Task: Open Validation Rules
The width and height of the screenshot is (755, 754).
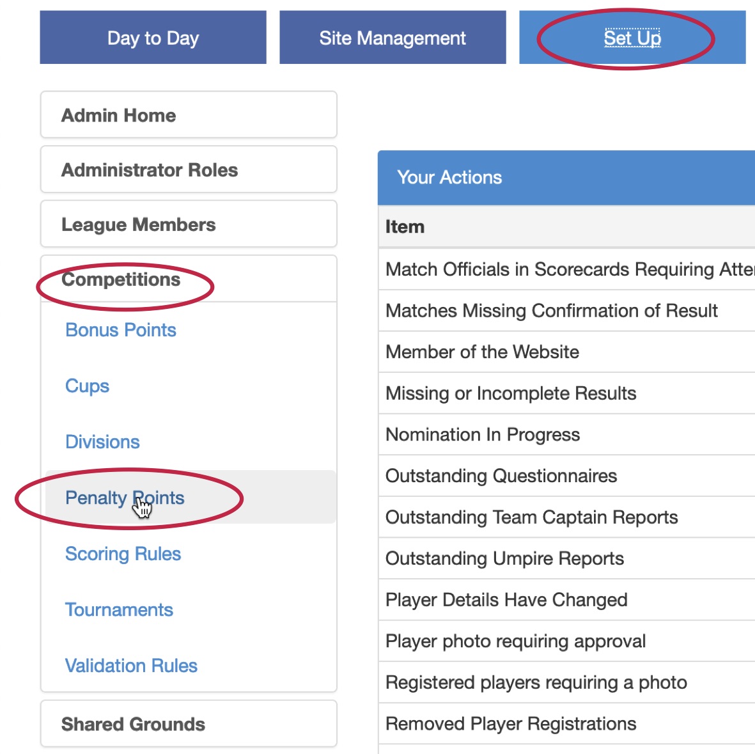Action: coord(132,665)
